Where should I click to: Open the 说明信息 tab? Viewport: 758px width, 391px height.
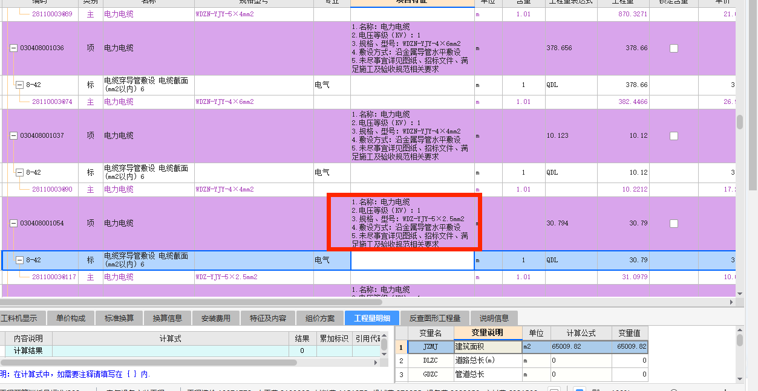click(494, 318)
